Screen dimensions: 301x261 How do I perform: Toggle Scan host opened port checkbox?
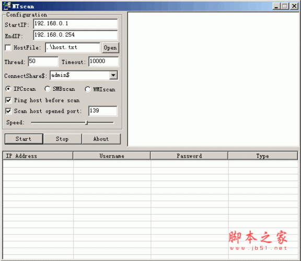[8, 111]
